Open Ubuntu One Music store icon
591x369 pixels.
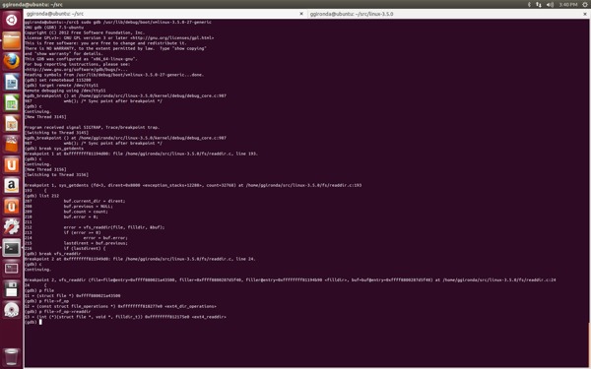11,206
